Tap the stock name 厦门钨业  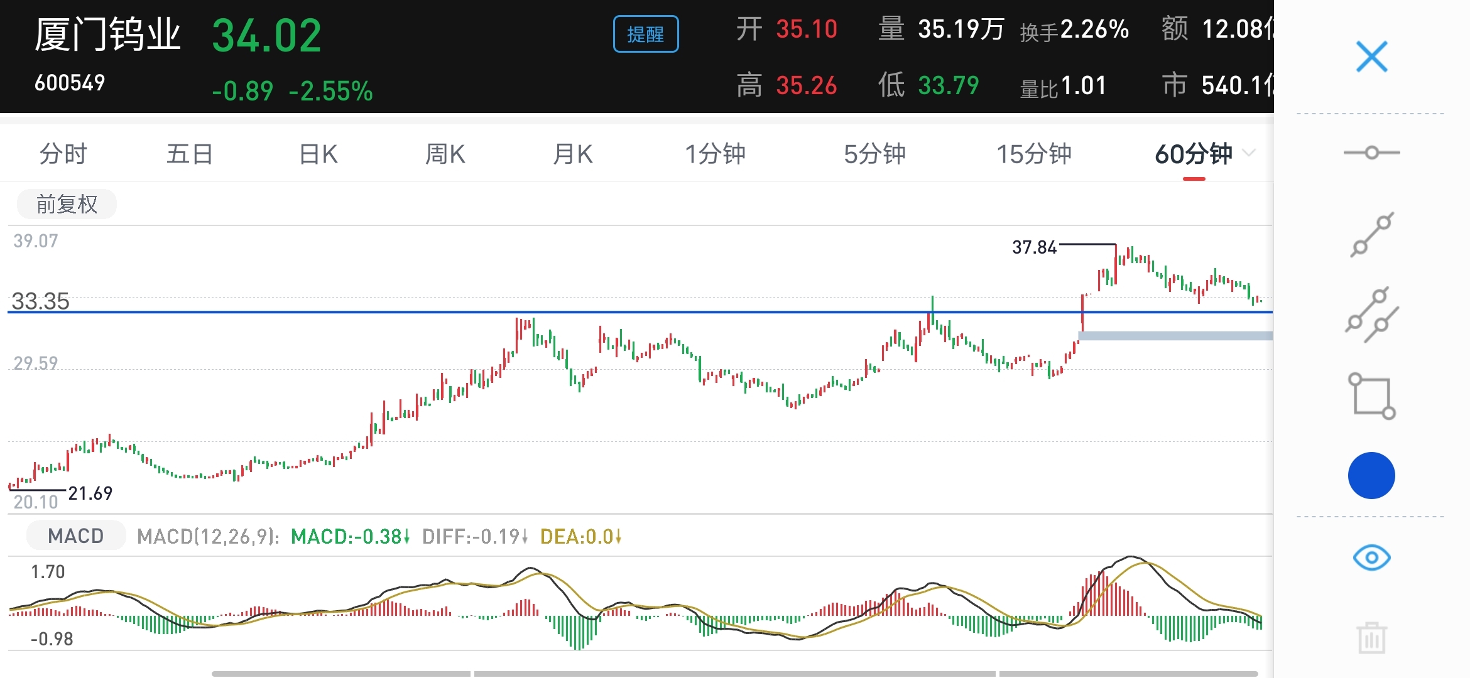[x=107, y=35]
